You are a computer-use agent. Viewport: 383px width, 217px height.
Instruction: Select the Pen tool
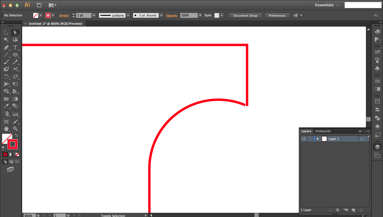(x=6, y=47)
